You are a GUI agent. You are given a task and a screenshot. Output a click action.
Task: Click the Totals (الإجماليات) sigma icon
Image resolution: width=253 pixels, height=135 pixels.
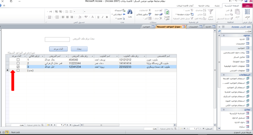click(150, 10)
